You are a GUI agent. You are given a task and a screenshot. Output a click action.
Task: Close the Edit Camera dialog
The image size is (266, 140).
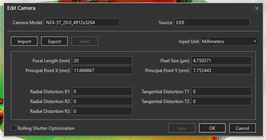[257, 8]
